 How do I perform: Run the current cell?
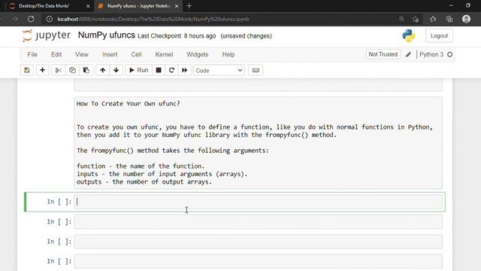tap(138, 70)
